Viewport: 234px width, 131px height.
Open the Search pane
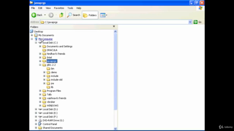click(x=73, y=15)
